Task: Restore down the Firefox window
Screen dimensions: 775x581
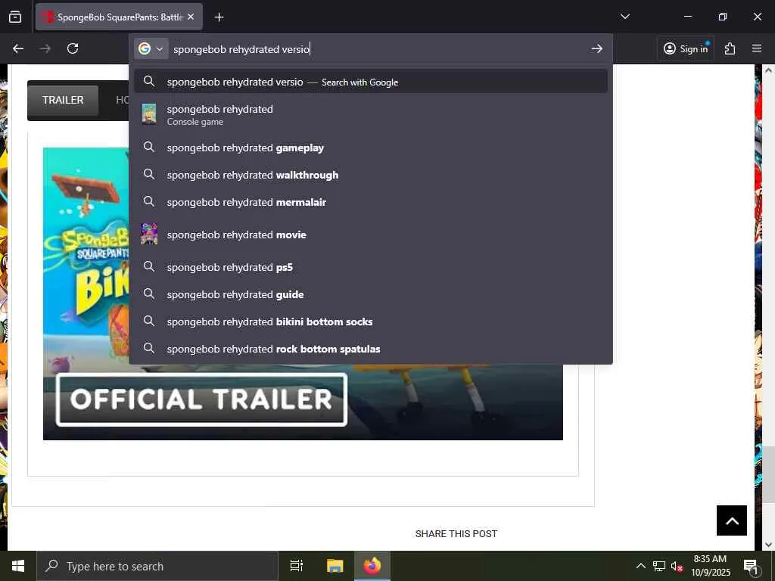Action: tap(723, 17)
